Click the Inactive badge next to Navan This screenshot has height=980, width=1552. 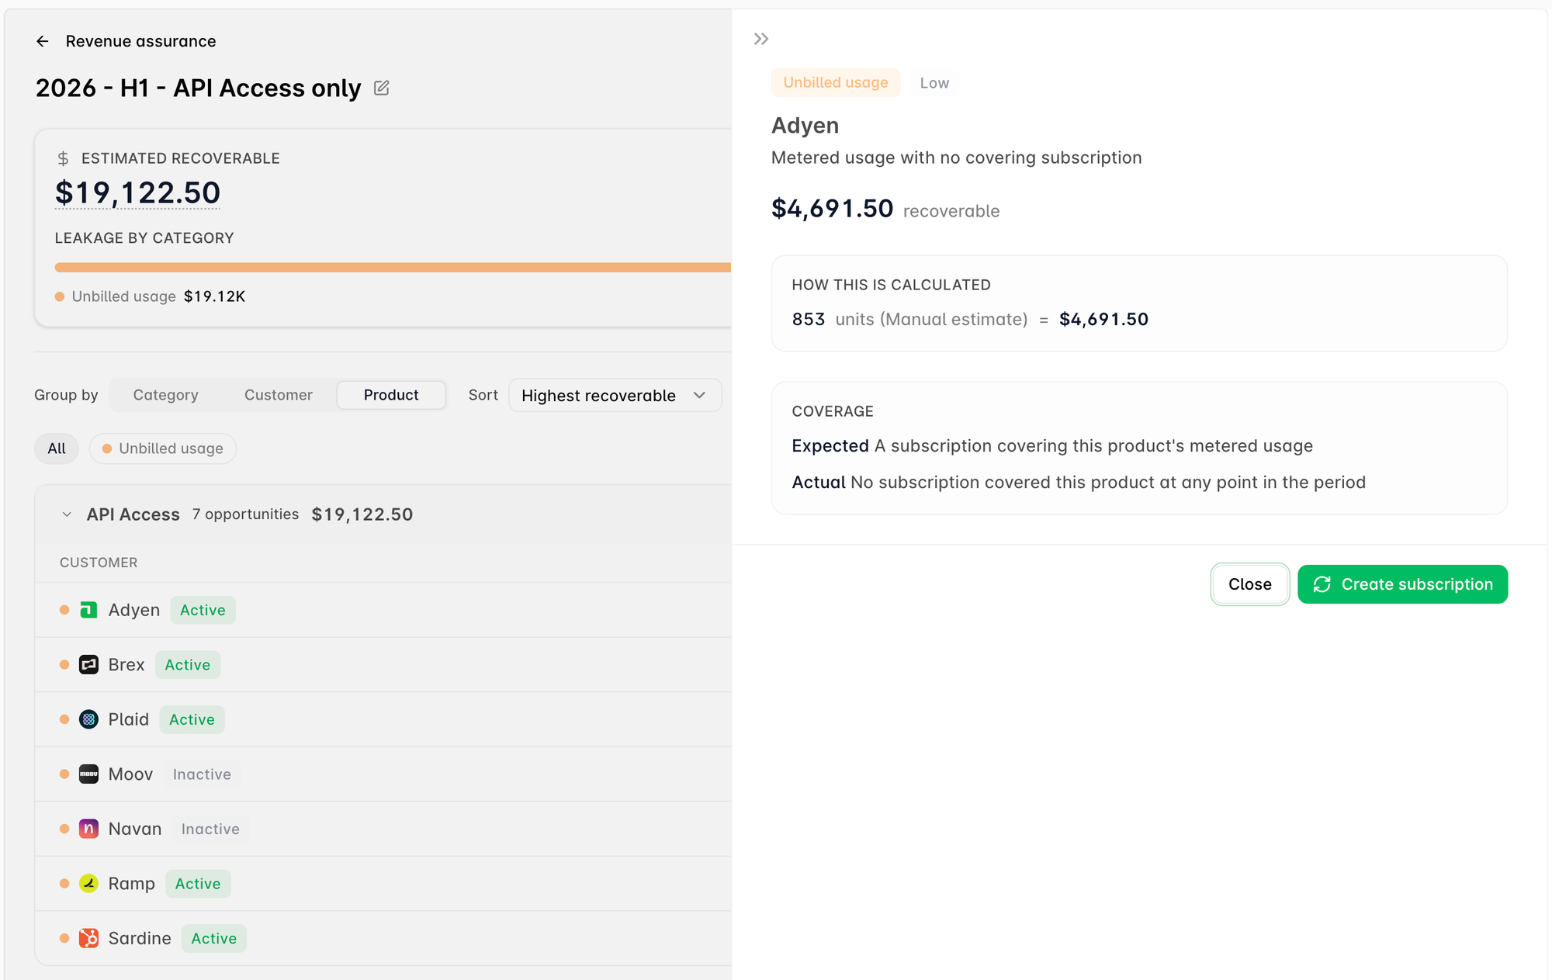[210, 829]
